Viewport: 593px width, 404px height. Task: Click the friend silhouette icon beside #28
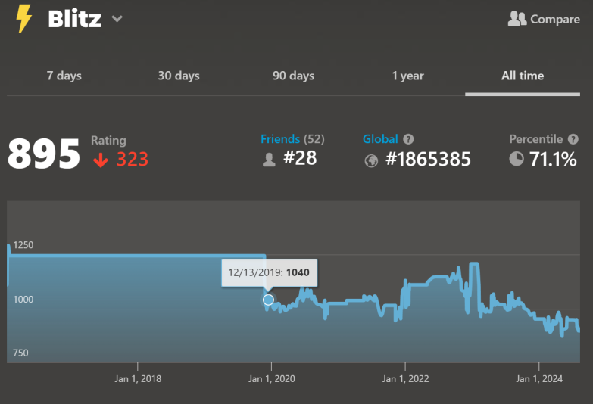pos(269,160)
